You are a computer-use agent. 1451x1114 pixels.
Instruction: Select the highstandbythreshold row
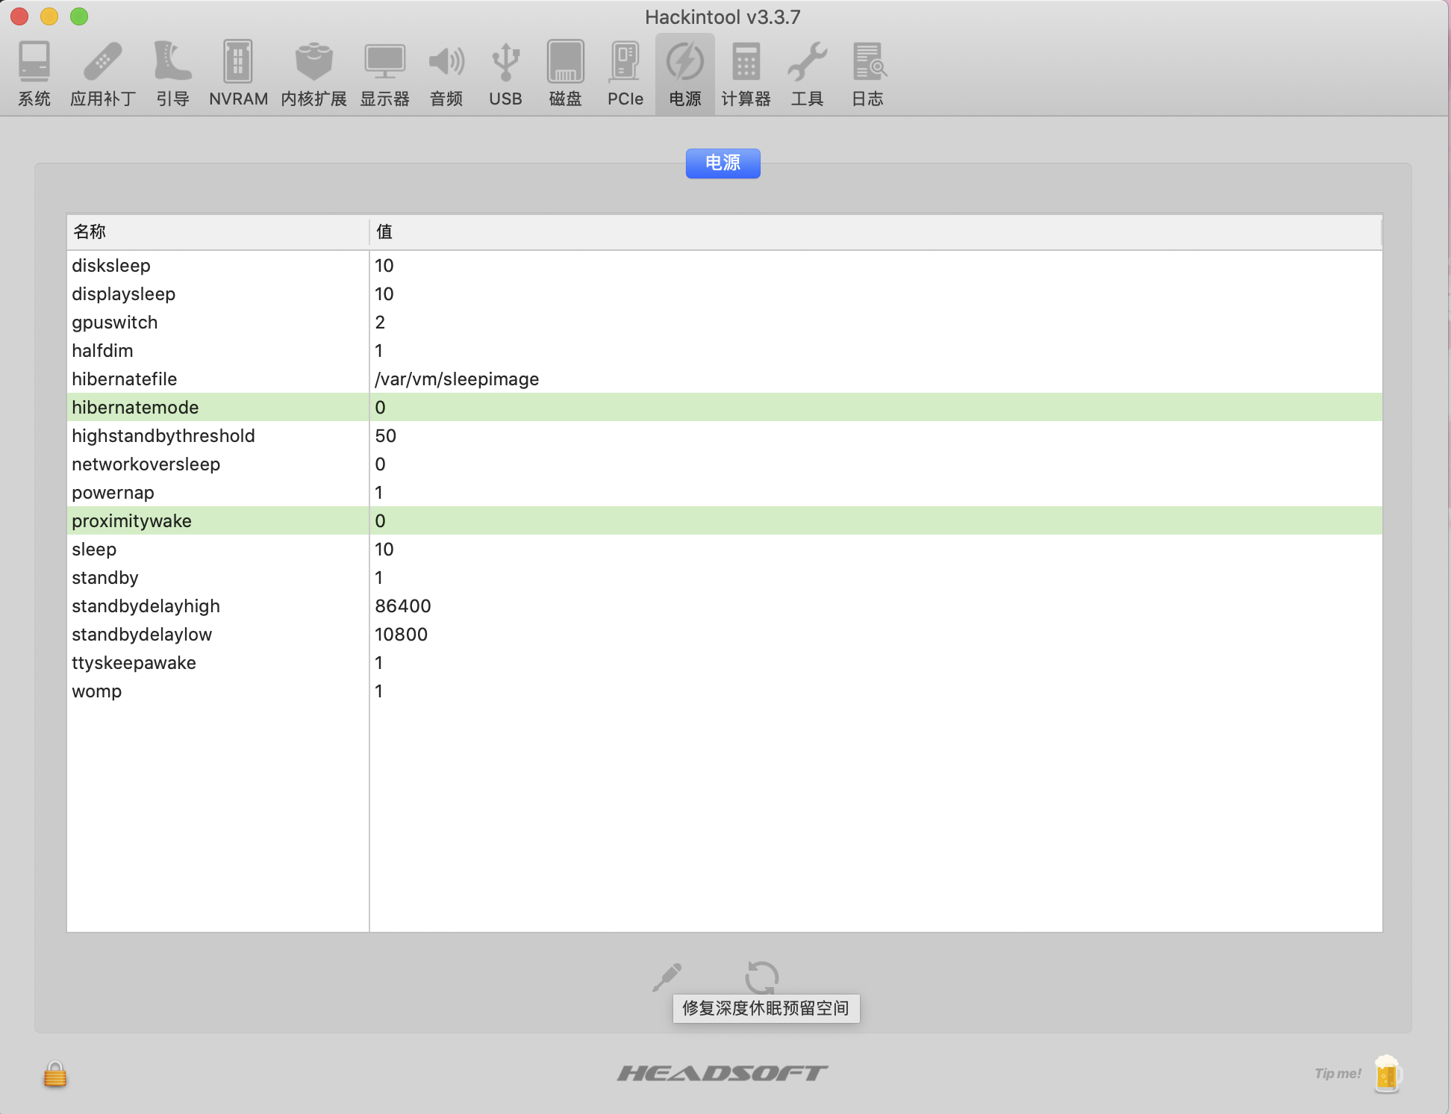(x=724, y=435)
